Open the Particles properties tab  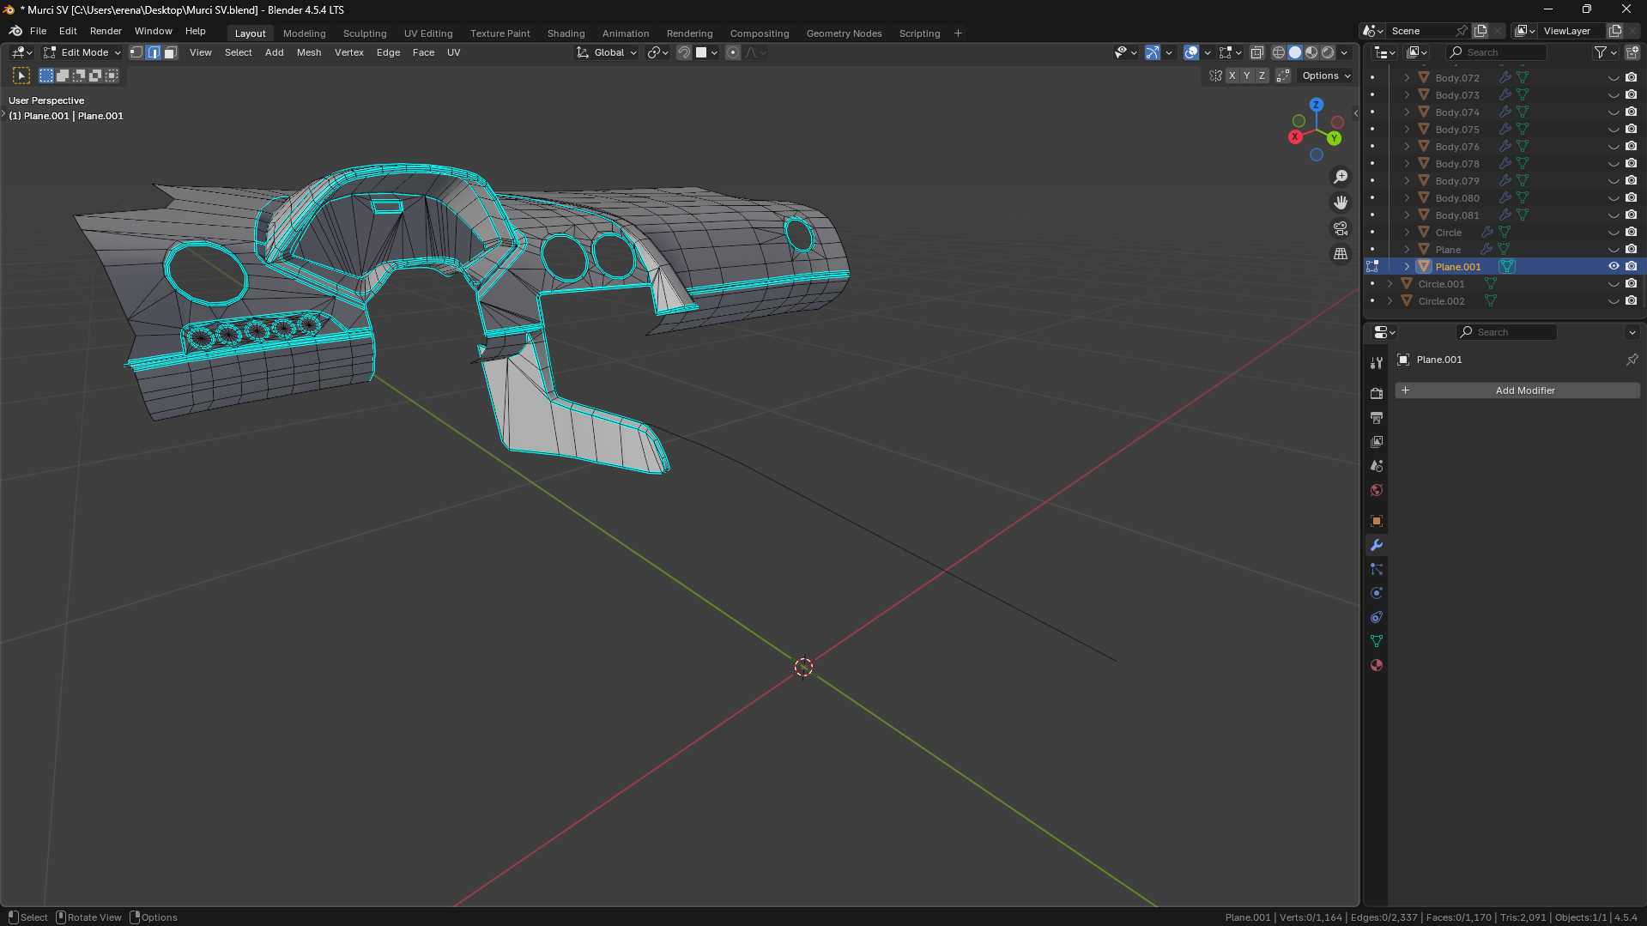coord(1377,569)
